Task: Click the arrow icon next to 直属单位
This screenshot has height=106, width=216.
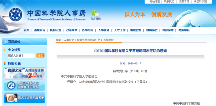Action: (5, 42)
